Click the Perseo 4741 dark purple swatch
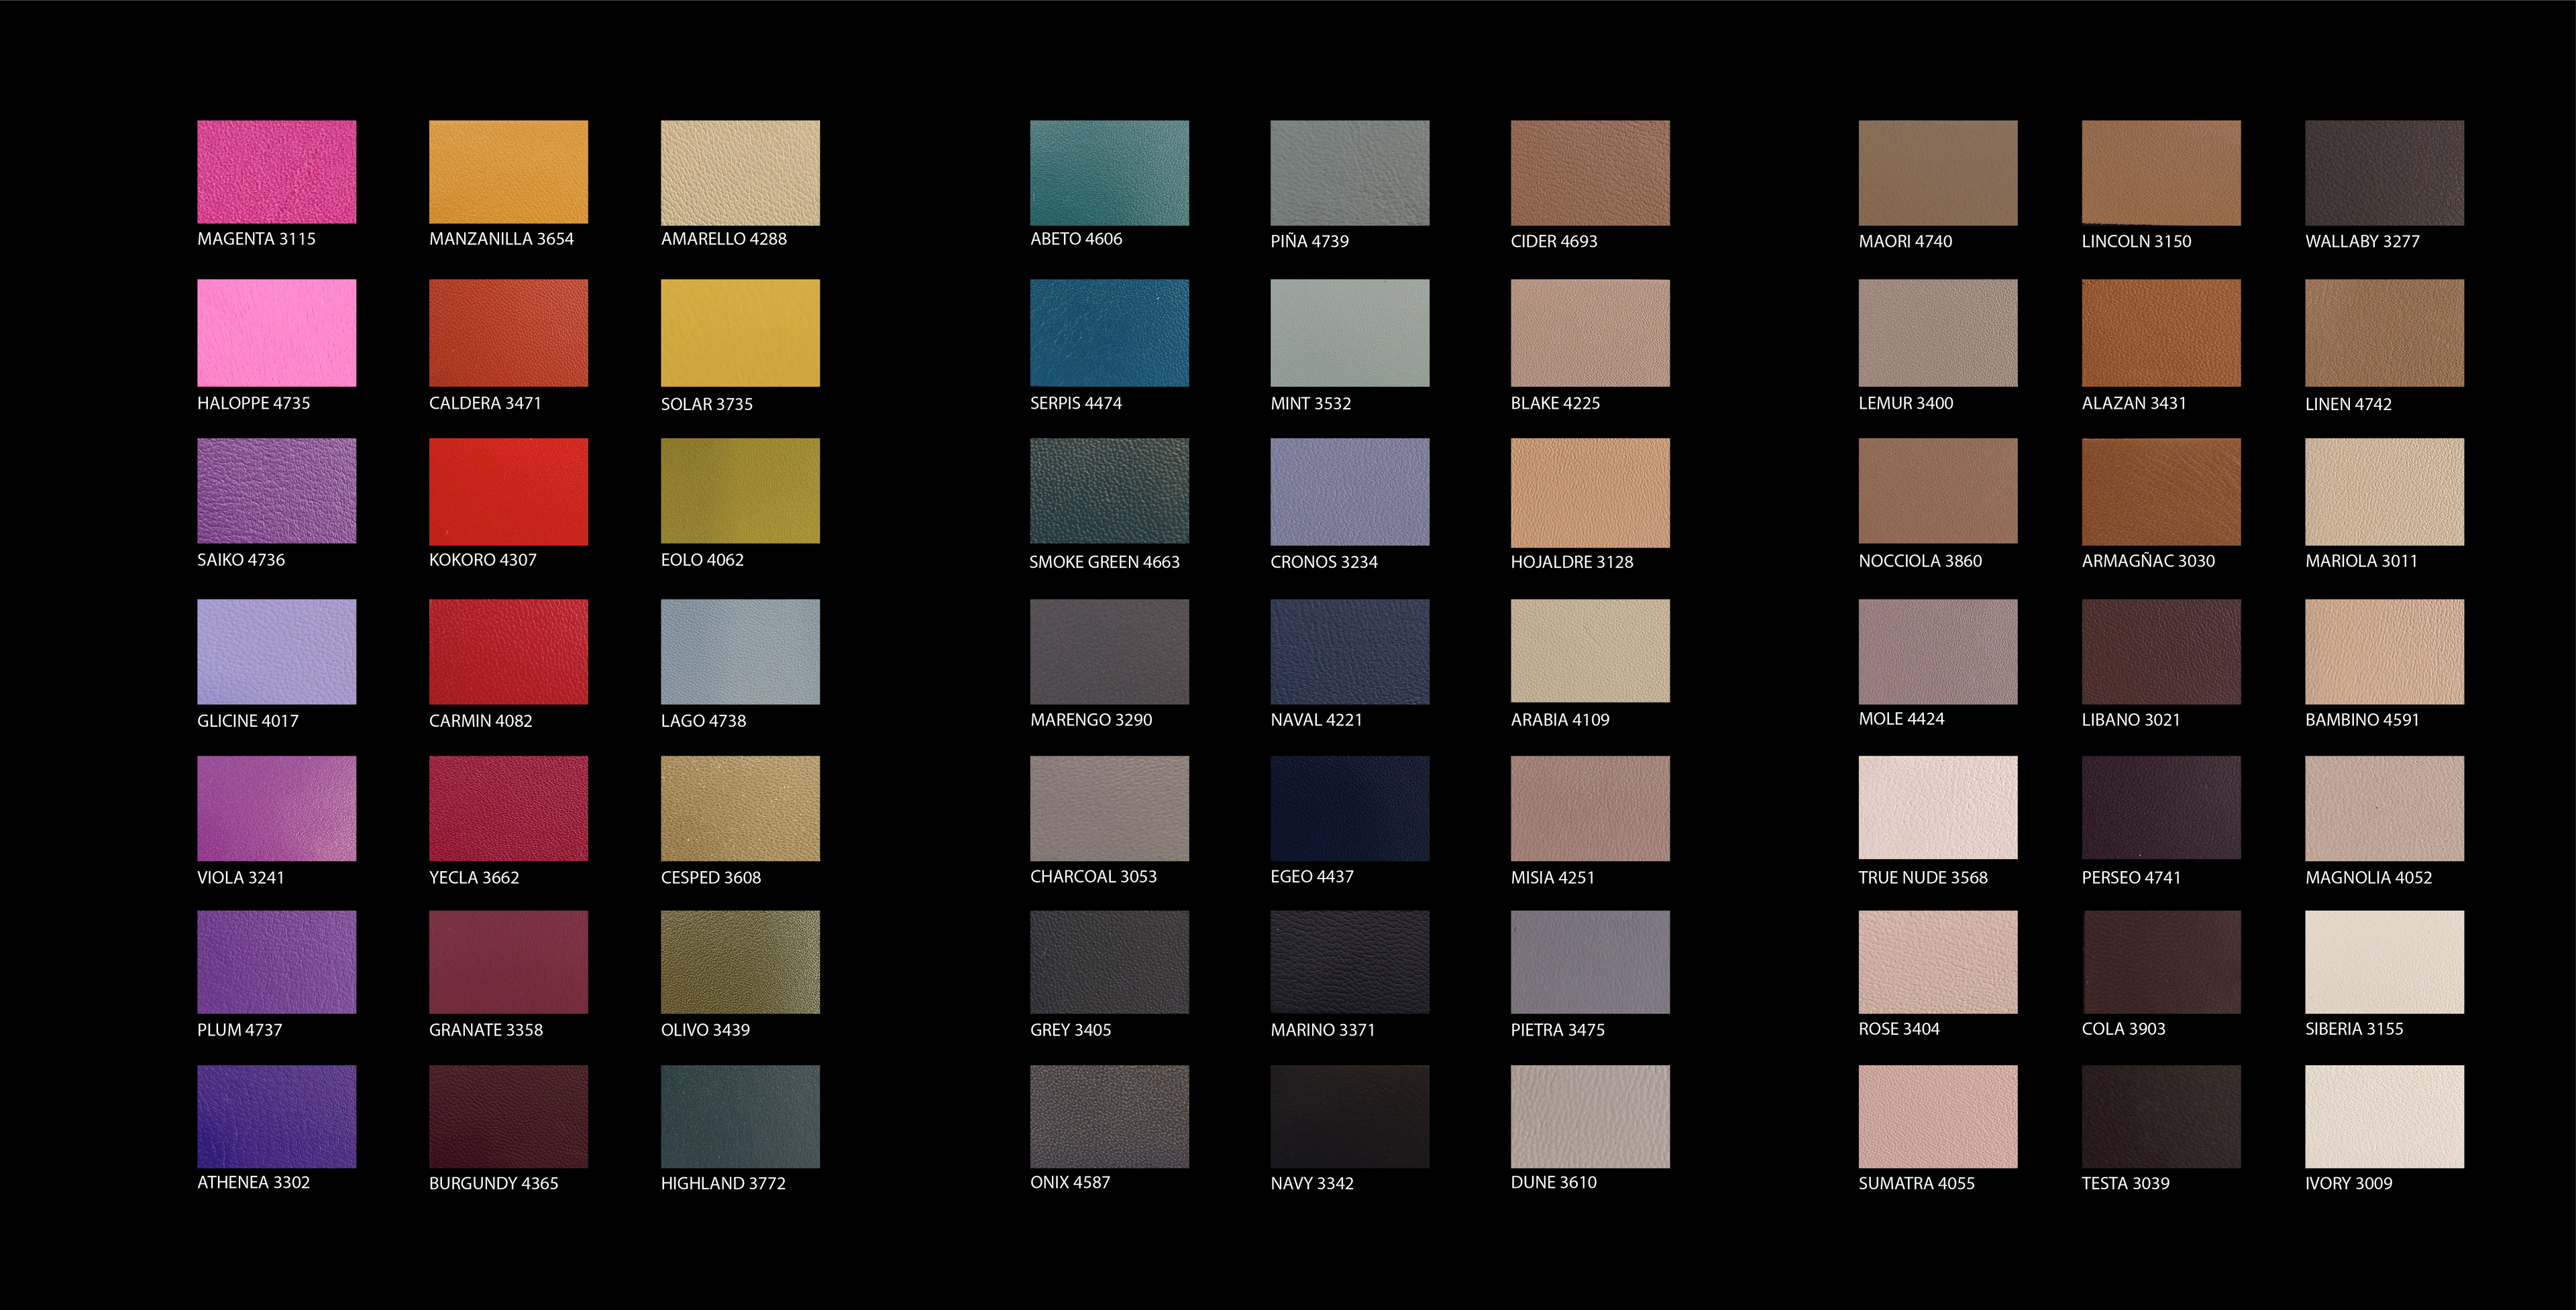The width and height of the screenshot is (2576, 1310). click(x=2160, y=807)
